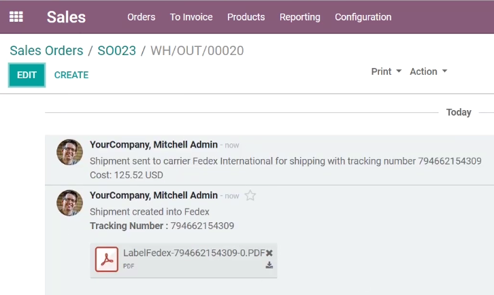Screen dimensions: 494x295
Task: Open the To Invoice menu
Action: [191, 17]
